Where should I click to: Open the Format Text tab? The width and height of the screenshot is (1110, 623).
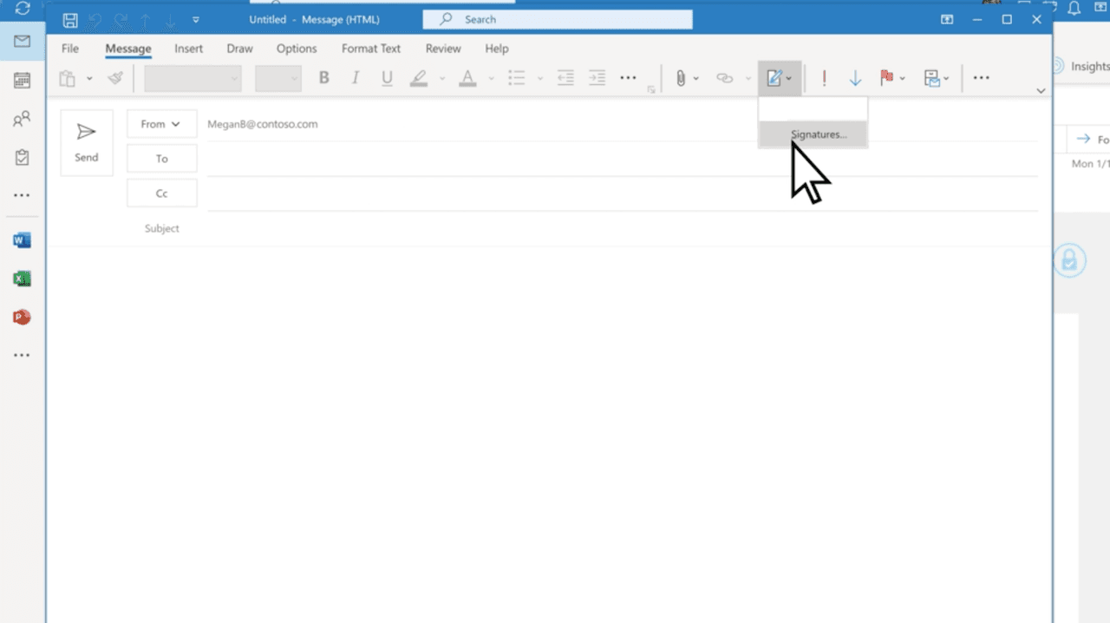370,49
